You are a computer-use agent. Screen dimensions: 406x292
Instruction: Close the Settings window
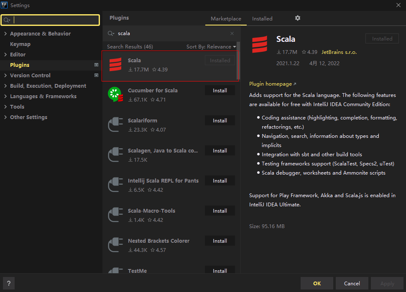tap(398, 5)
